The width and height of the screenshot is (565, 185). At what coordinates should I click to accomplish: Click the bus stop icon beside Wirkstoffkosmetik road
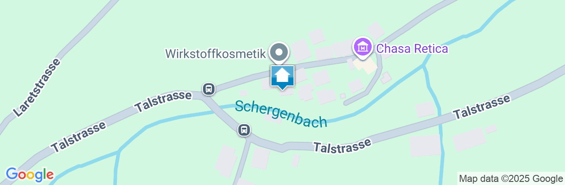tap(209, 89)
